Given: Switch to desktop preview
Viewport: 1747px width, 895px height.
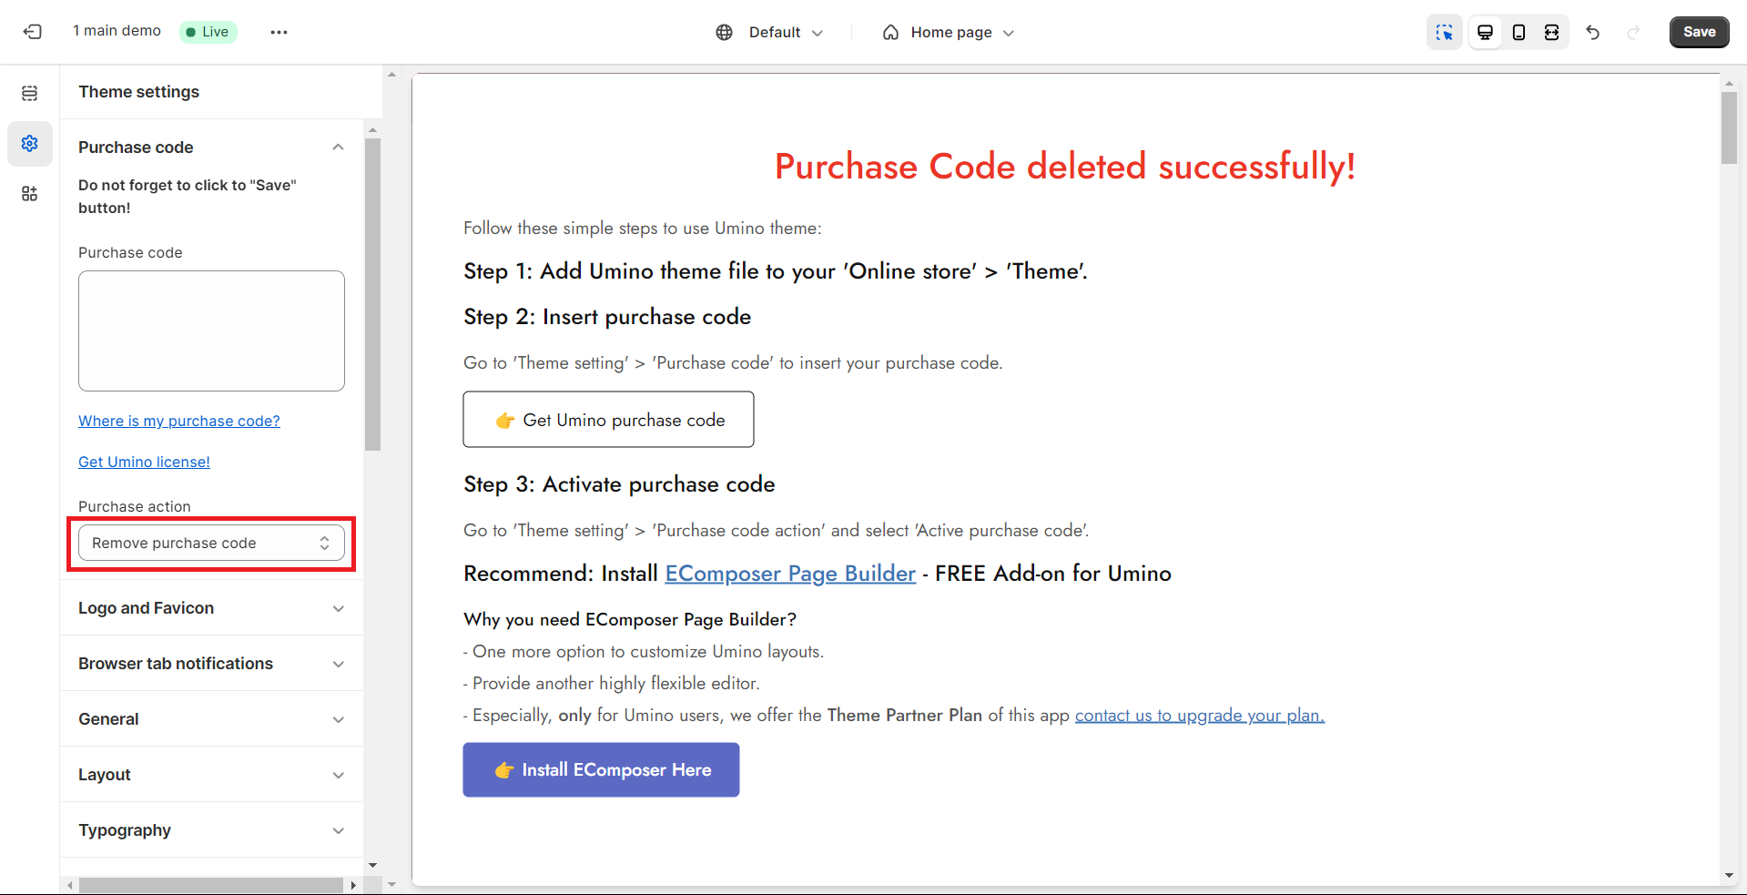Looking at the screenshot, I should pos(1485,32).
